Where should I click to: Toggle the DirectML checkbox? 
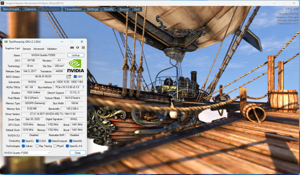[x=71, y=141]
